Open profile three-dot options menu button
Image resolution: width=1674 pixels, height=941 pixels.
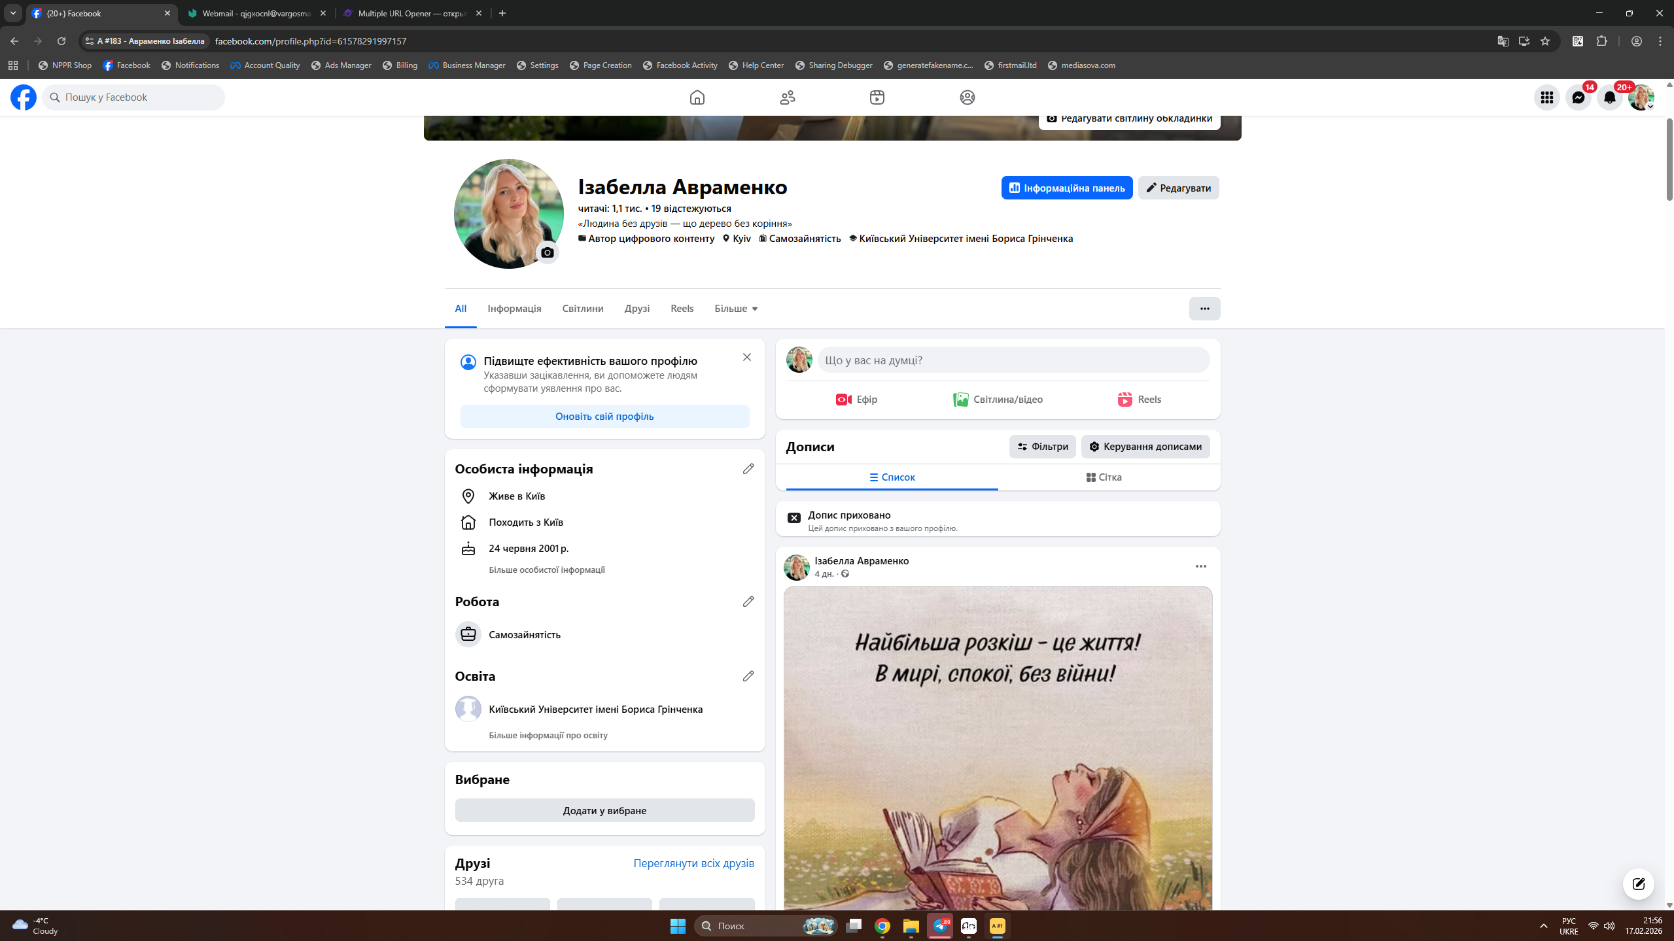click(1204, 309)
